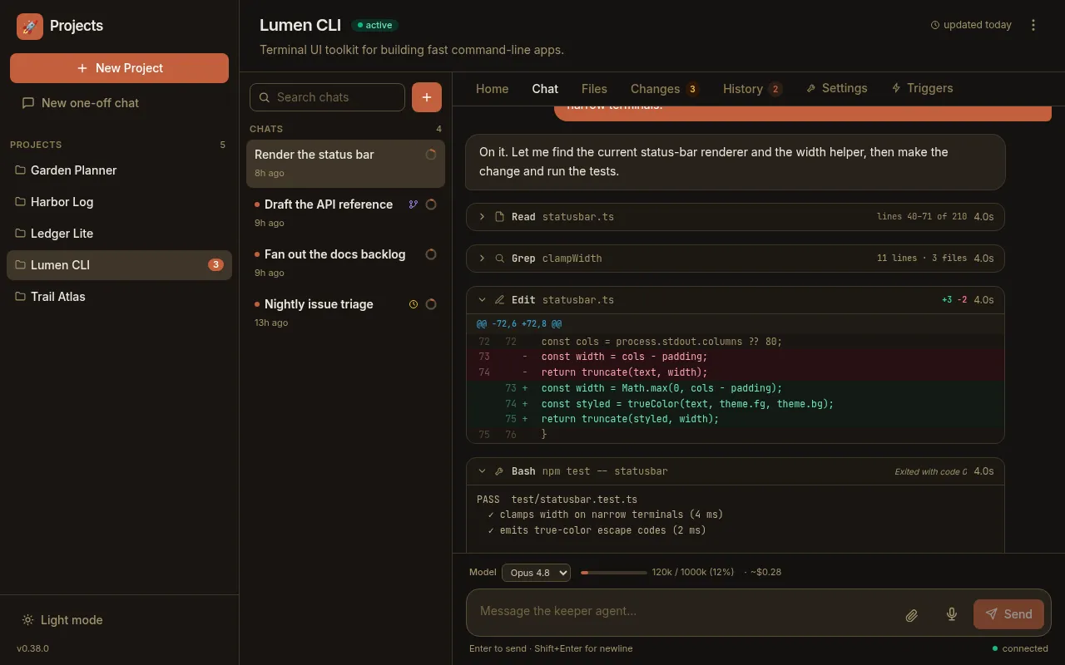The height and width of the screenshot is (665, 1065).
Task: Click 'Exited with code 0' label
Action: pos(930,471)
